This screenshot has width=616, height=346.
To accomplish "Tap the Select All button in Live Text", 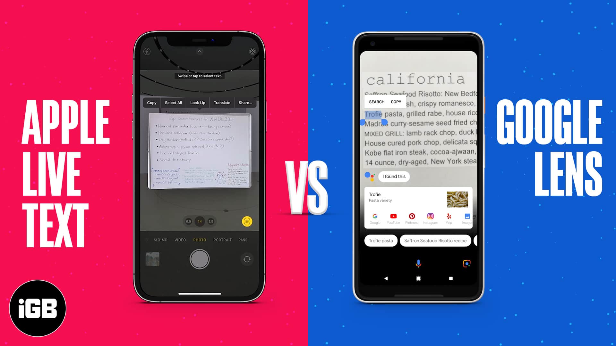I will pyautogui.click(x=174, y=103).
